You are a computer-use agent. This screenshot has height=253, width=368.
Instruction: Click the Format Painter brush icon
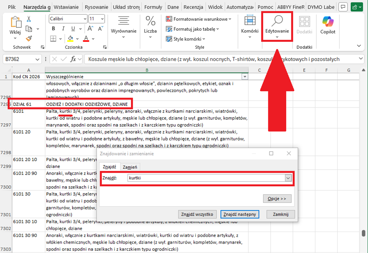pyautogui.click(x=29, y=38)
